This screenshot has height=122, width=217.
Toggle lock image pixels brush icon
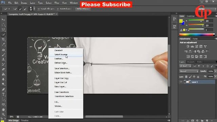point(190,77)
